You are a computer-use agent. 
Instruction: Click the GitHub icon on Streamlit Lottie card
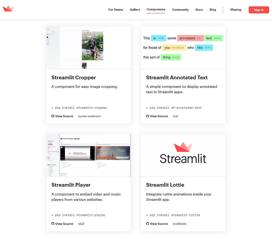tap(147, 224)
